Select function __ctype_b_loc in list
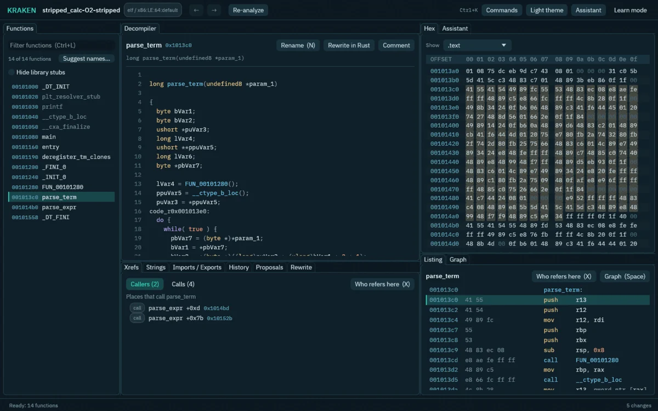This screenshot has width=658, height=411. [61, 117]
